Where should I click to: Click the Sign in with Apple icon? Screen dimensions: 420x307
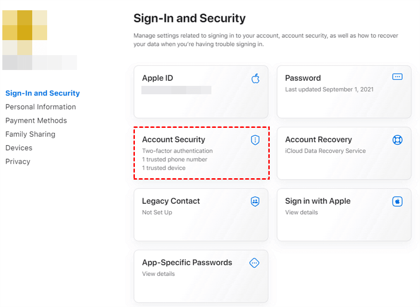pos(397,202)
